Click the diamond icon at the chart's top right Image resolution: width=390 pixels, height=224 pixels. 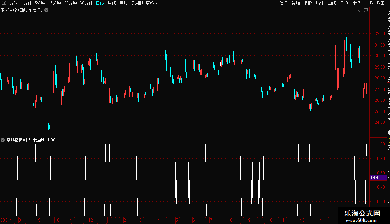tap(360, 10)
